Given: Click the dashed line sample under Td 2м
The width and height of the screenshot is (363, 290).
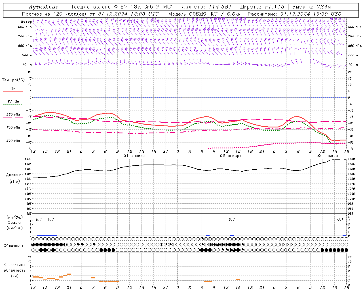Looking at the screenshot, I should 13,105.
